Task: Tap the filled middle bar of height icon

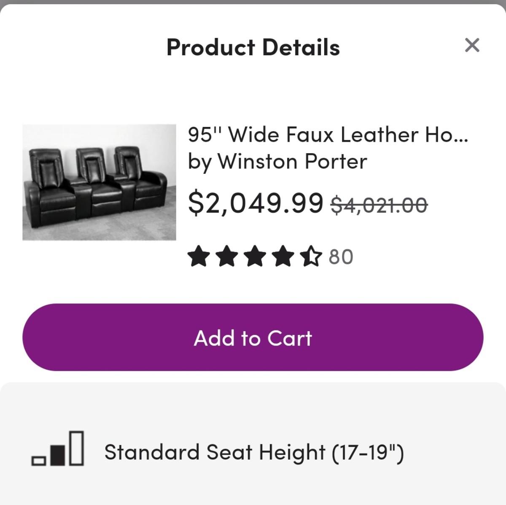Action: [x=57, y=454]
